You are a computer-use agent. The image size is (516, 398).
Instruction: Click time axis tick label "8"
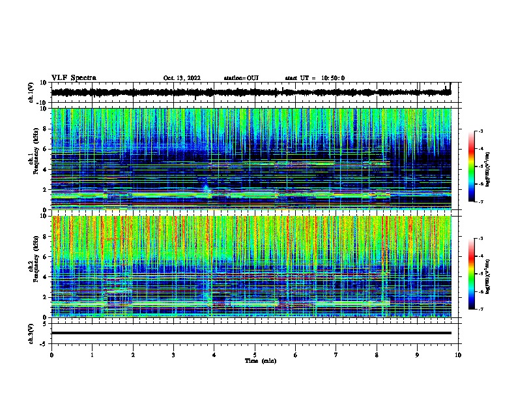coord(377,355)
